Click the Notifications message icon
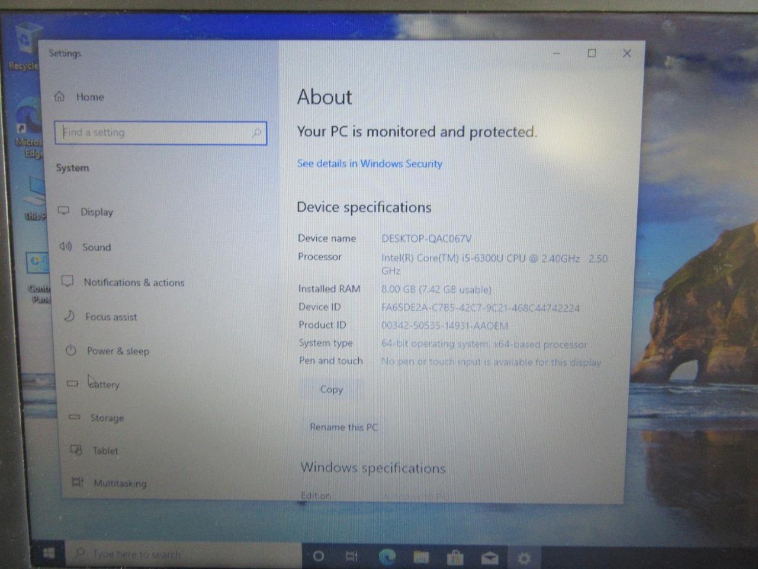The width and height of the screenshot is (758, 569). click(68, 281)
